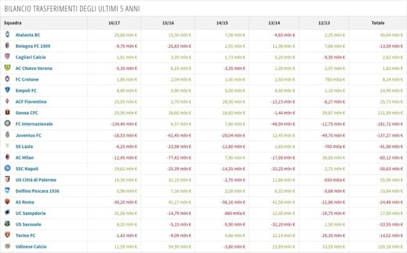Open the ACF Fiorentina team link
This screenshot has width=407, height=253.
[31, 102]
